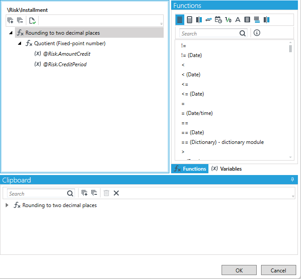The height and width of the screenshot is (279, 301).
Task: Select clipboard Rounding to two decimal places row
Action: [x=55, y=205]
